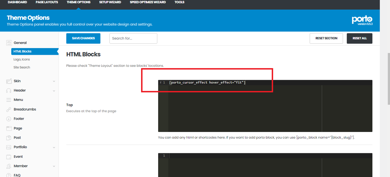Click the Reset All button
The image size is (390, 177).
coord(360,38)
